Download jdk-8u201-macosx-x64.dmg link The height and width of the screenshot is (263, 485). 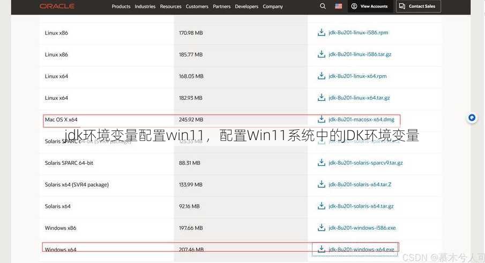tap(361, 119)
